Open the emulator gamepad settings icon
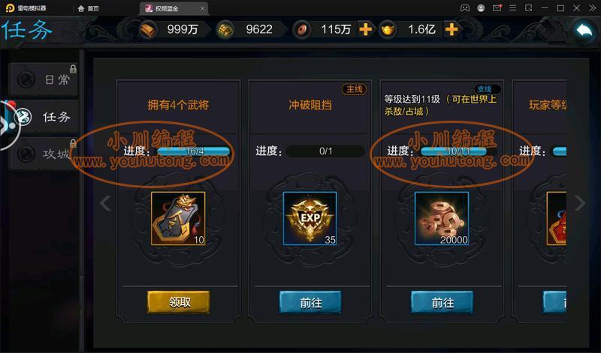Image resolution: width=601 pixels, height=353 pixels. click(x=464, y=8)
